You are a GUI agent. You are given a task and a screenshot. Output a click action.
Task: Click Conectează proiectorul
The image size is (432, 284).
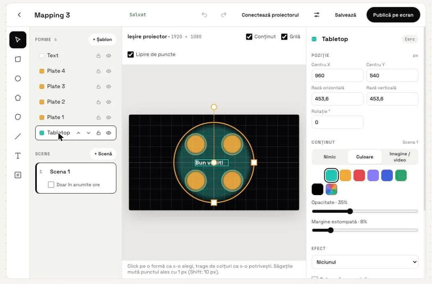[270, 15]
